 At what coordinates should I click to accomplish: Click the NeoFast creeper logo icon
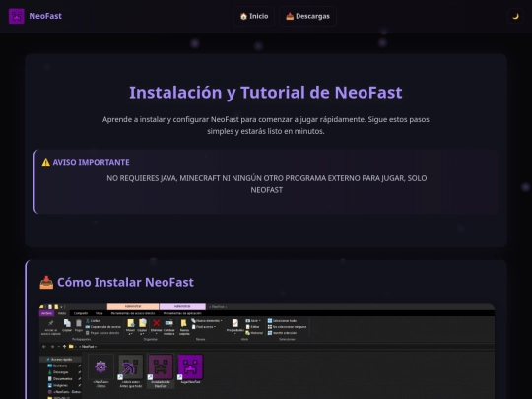point(17,16)
